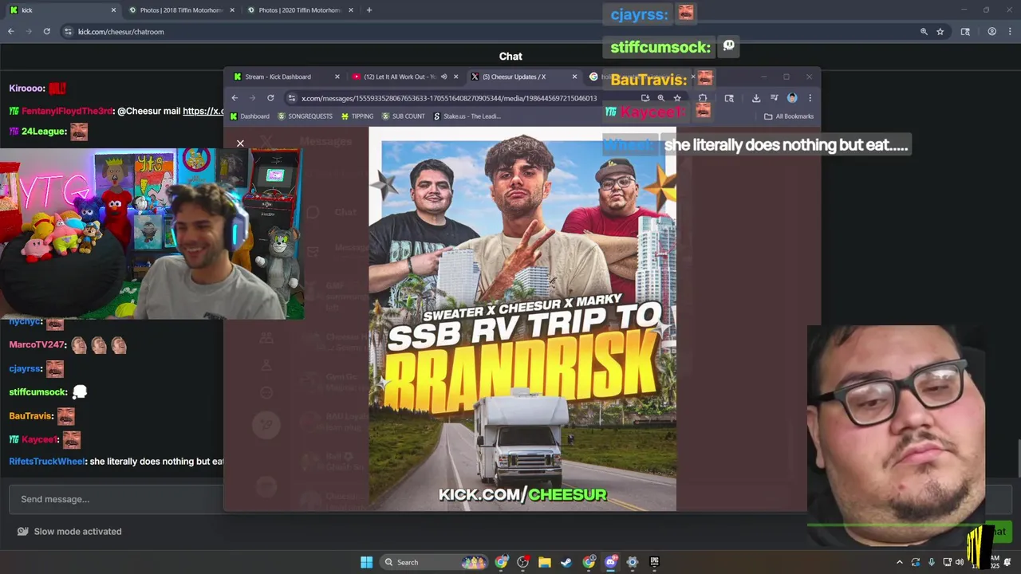Expand the All Bookmarks folder

click(x=789, y=116)
